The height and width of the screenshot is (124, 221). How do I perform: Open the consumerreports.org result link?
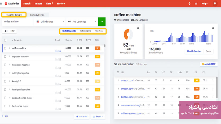(x=133, y=105)
